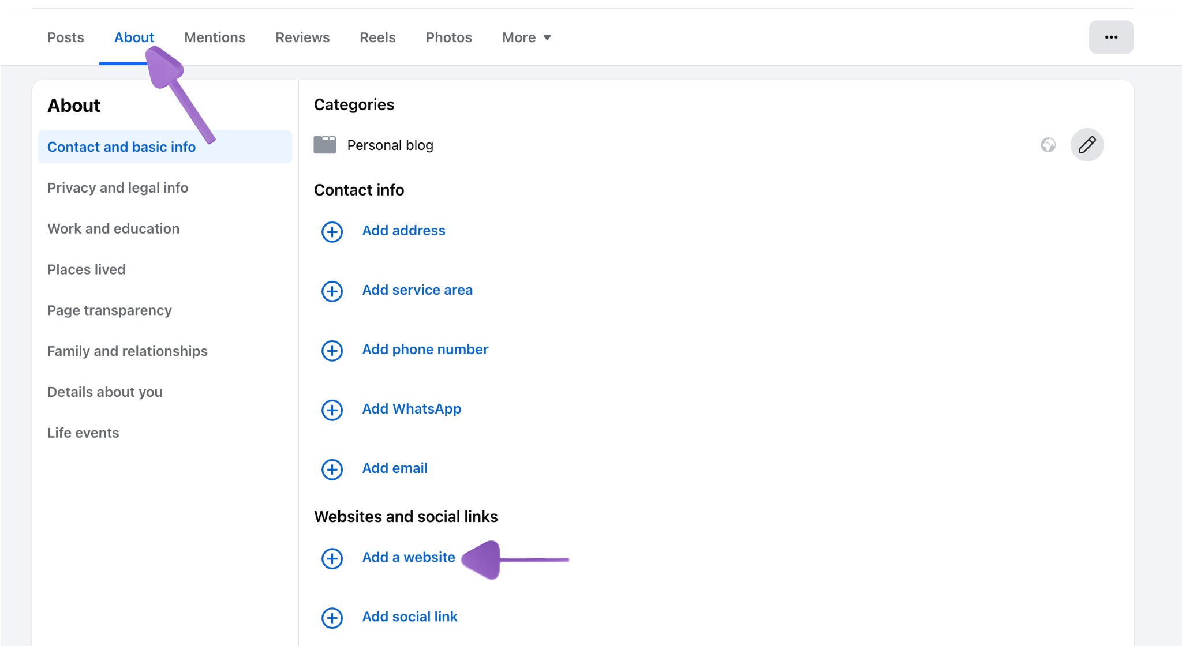The image size is (1182, 646).
Task: Select Page transparency in the sidebar
Action: pos(110,310)
